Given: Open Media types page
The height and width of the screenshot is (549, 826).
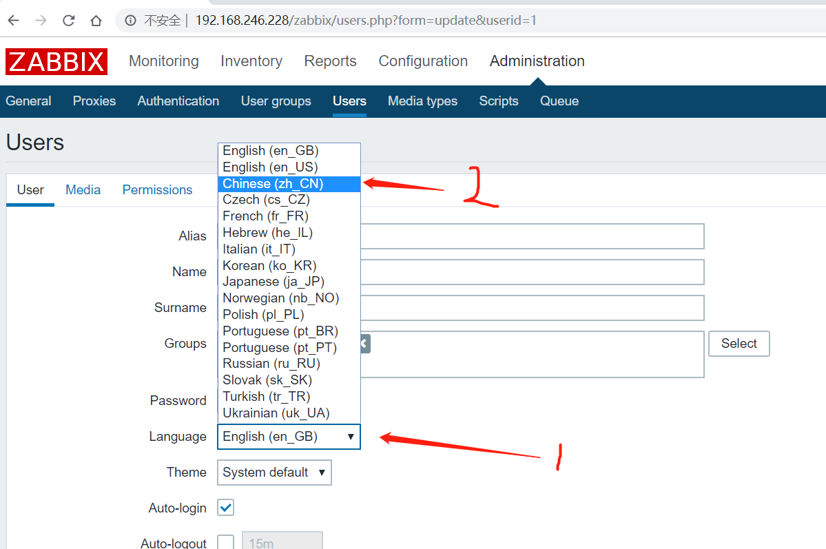Looking at the screenshot, I should click(422, 101).
